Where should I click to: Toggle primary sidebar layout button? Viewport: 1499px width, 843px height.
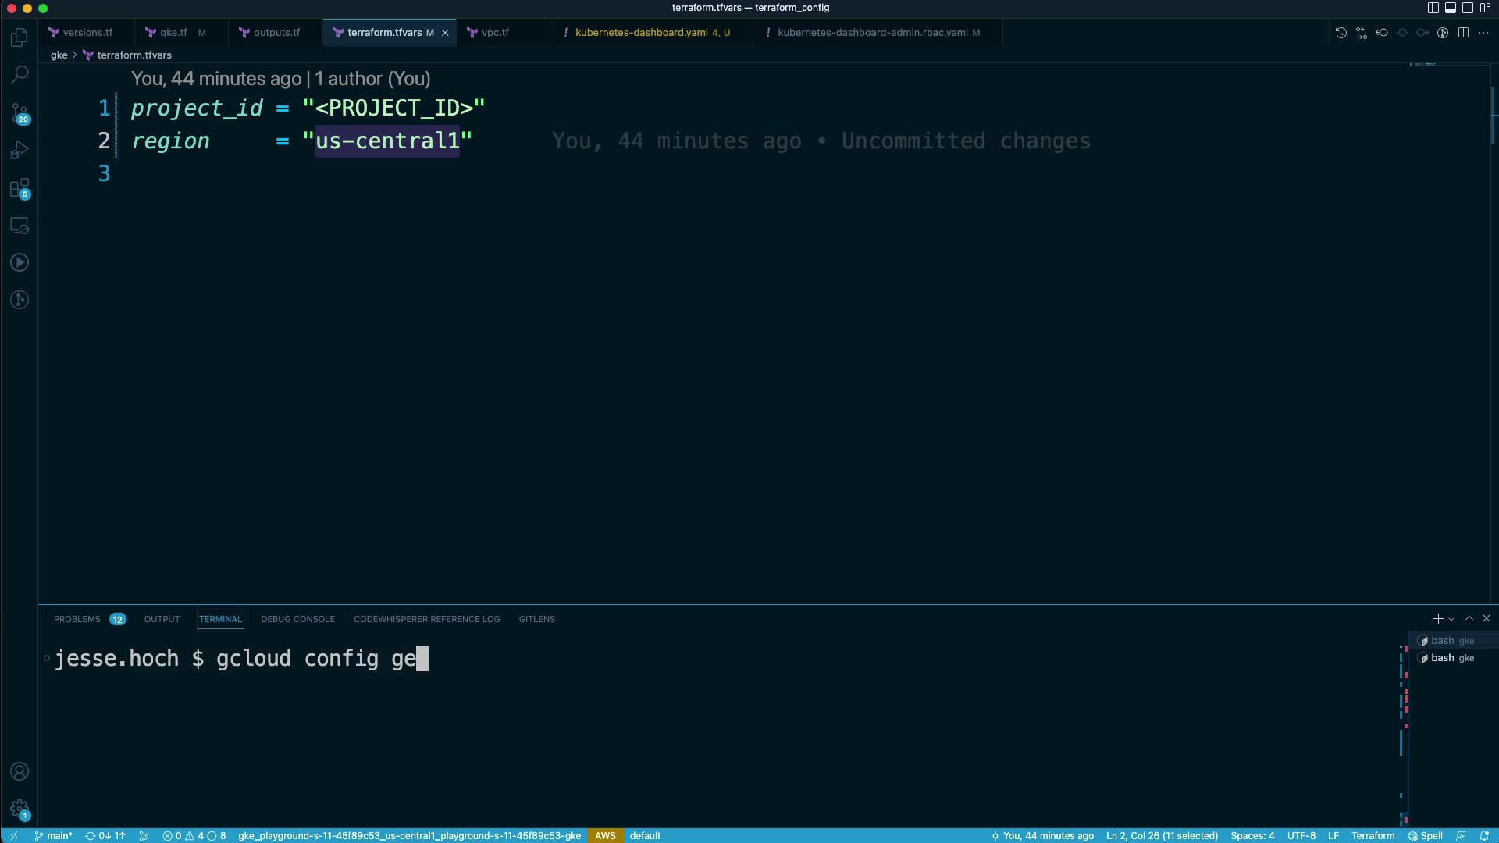[1433, 8]
